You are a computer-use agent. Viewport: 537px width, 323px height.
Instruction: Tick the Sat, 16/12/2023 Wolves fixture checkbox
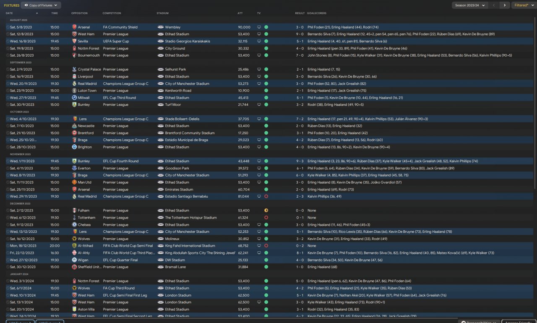8,239
